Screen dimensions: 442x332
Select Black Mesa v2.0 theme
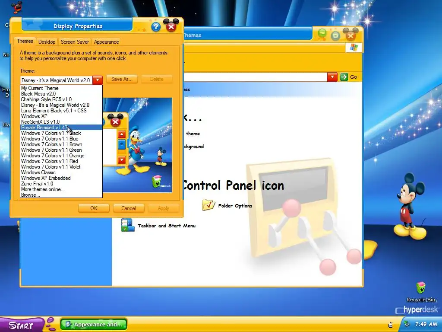[61, 94]
